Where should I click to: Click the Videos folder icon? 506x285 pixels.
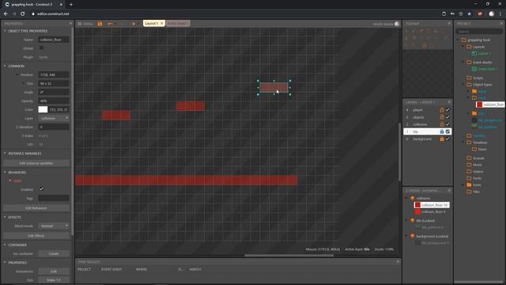[469, 172]
